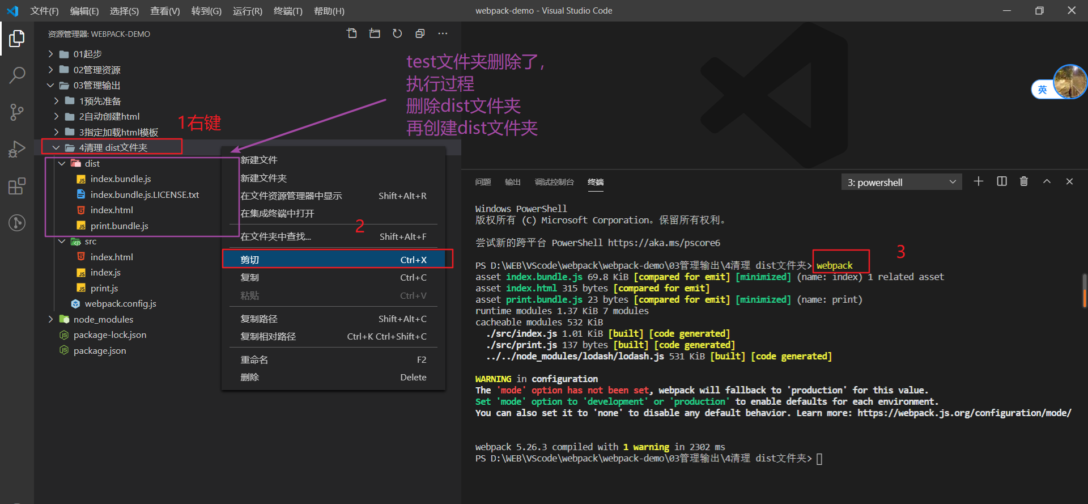Expand the 01起步 folder
This screenshot has width=1088, height=504.
(x=50, y=54)
